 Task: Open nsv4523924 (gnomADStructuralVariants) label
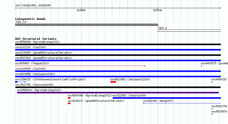(x=44, y=58)
